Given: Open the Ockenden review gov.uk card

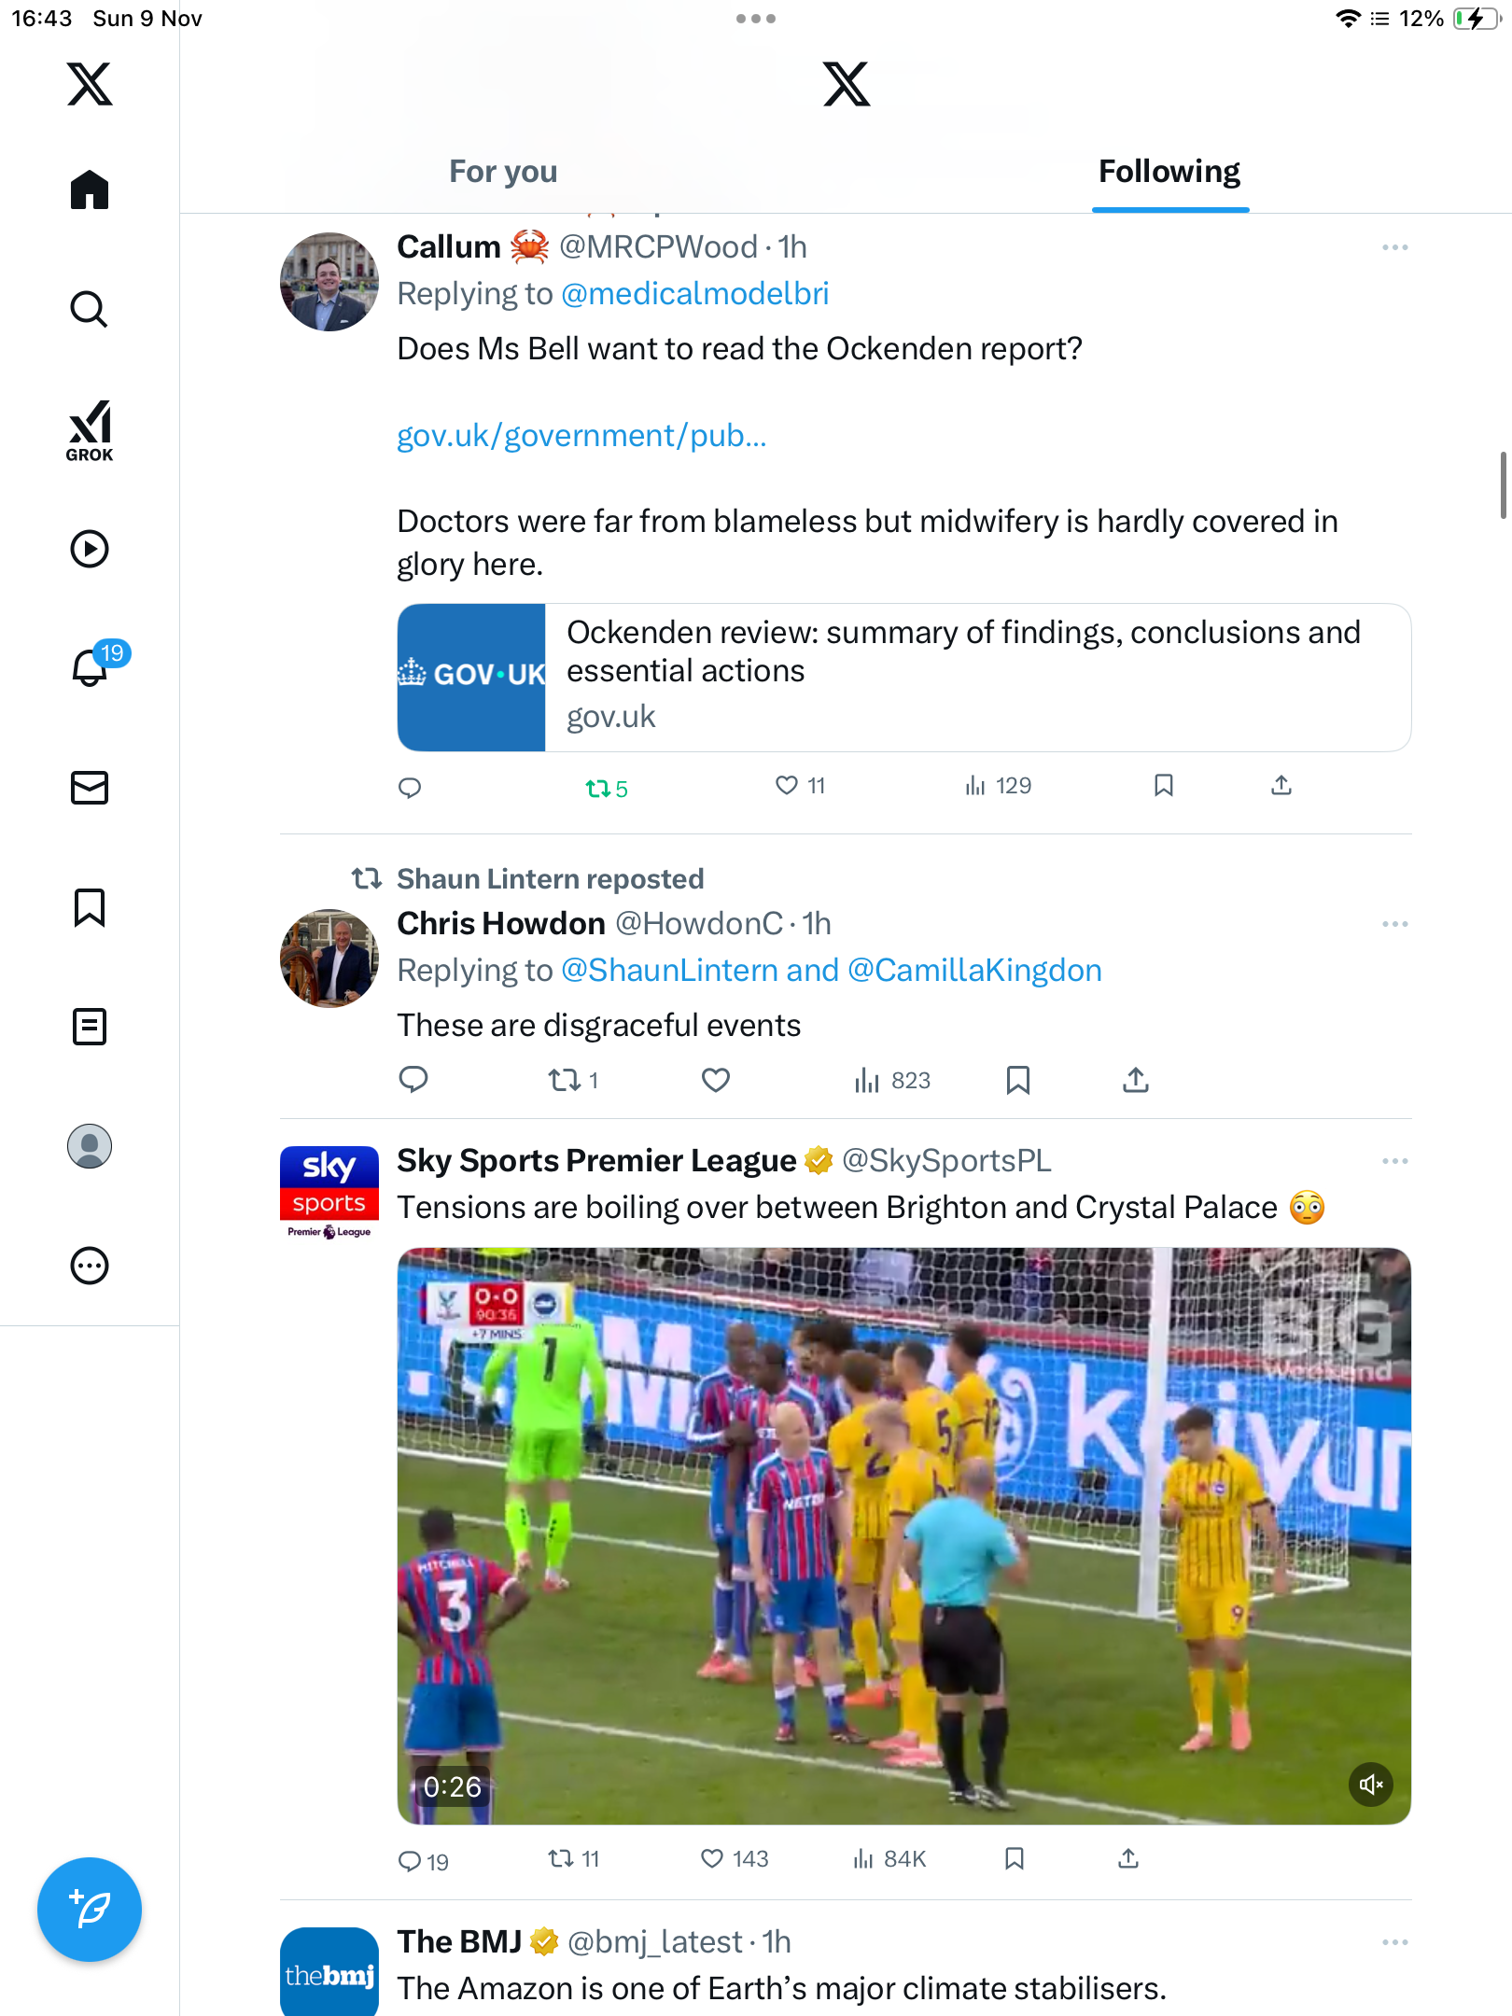Looking at the screenshot, I should [903, 678].
